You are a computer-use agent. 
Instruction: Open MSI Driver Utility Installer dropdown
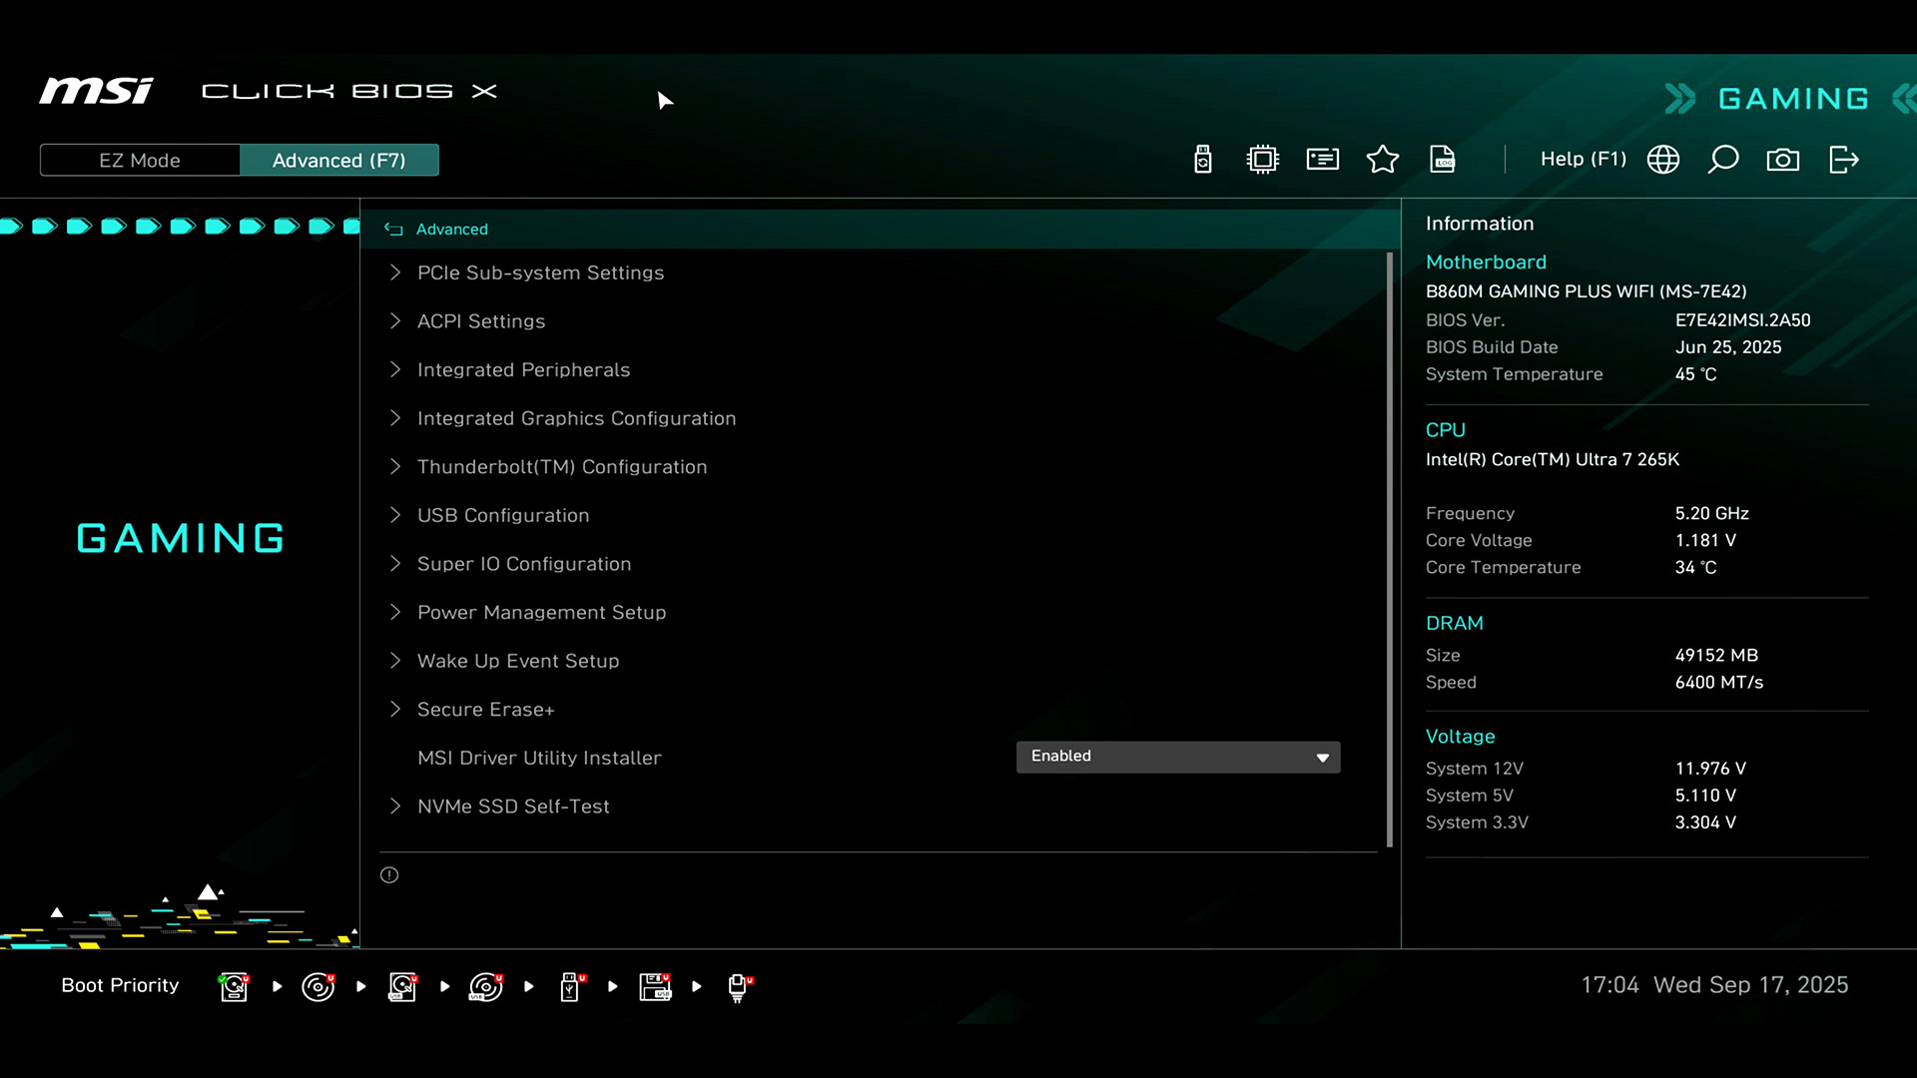(x=1178, y=757)
